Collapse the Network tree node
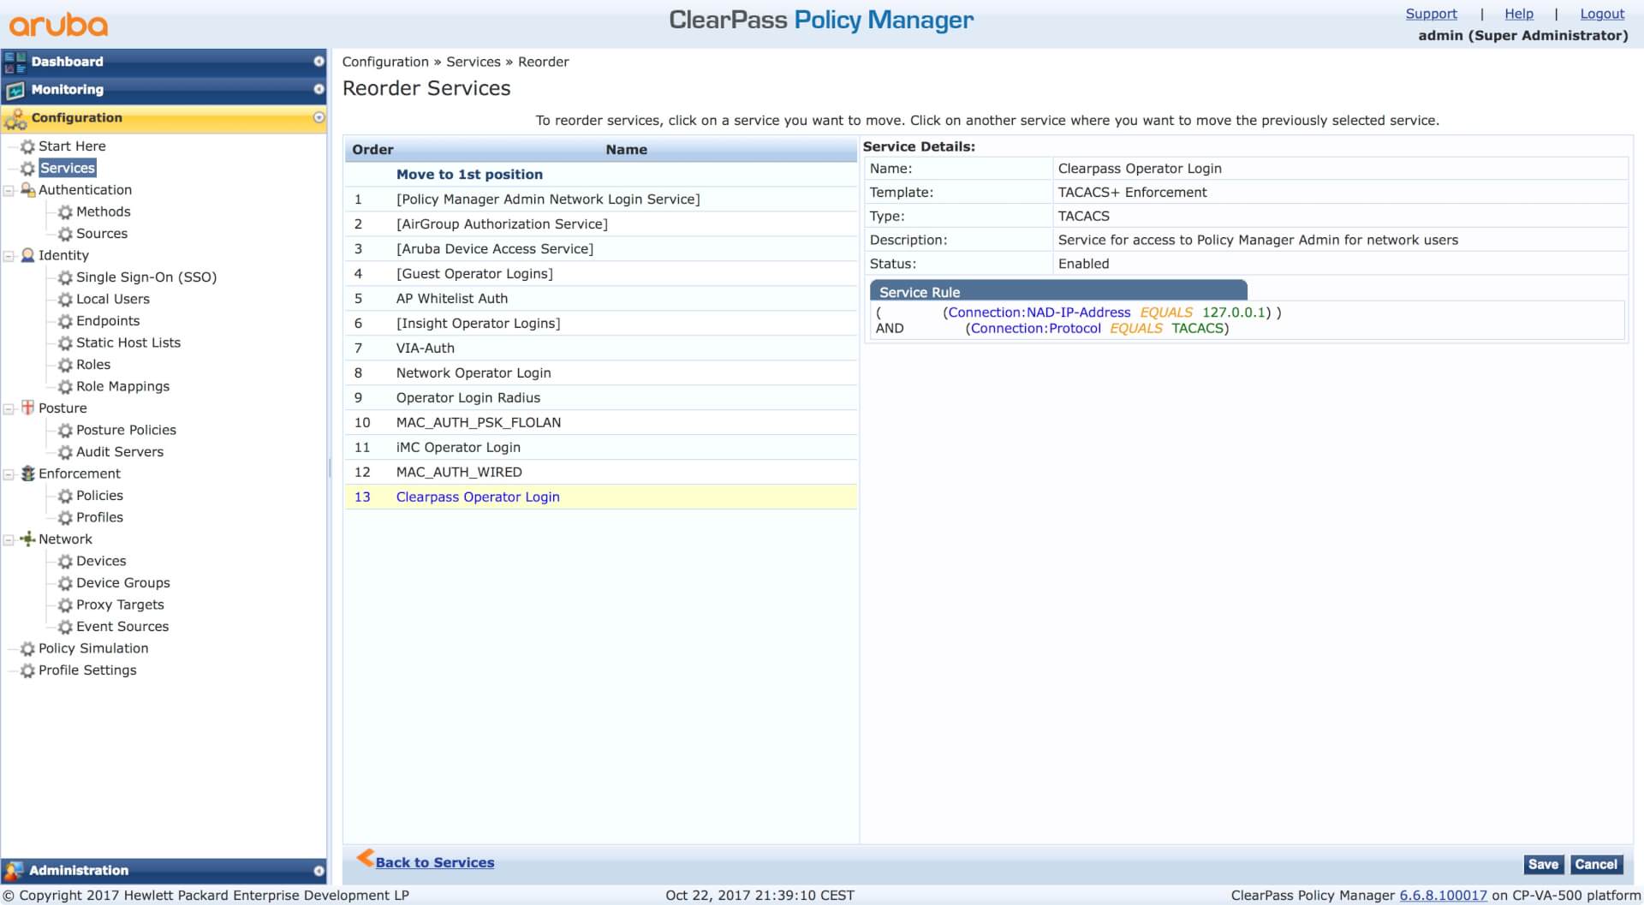Screen dimensions: 1644x905 click(9, 539)
